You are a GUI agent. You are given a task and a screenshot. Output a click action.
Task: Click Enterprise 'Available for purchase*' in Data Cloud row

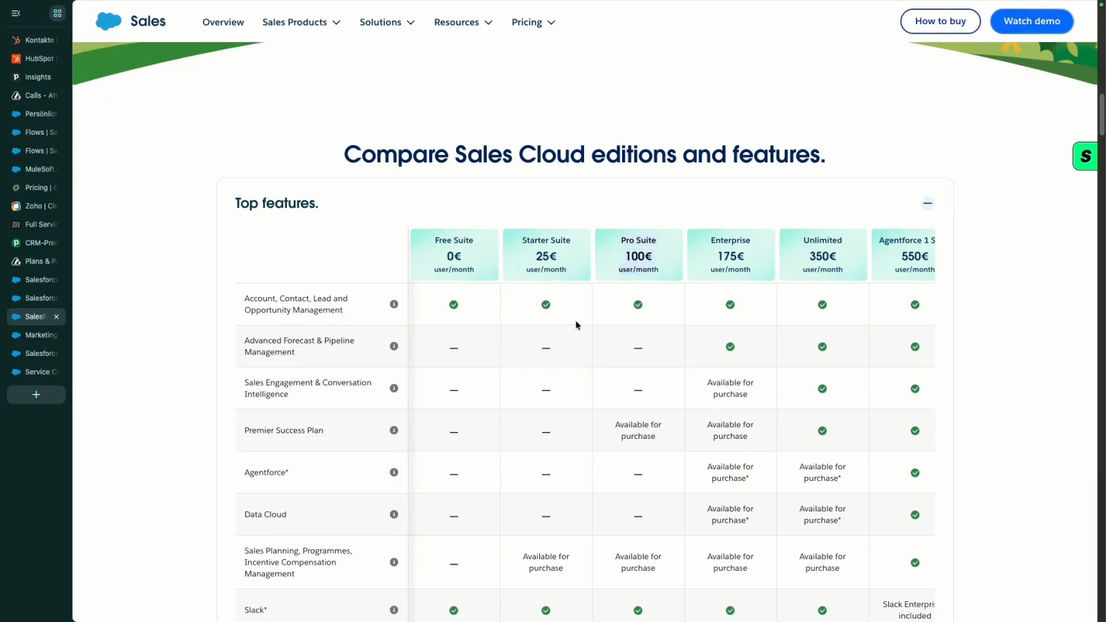[731, 515]
